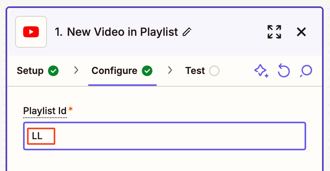
Task: Click the magnifier search icon
Action: (x=306, y=71)
